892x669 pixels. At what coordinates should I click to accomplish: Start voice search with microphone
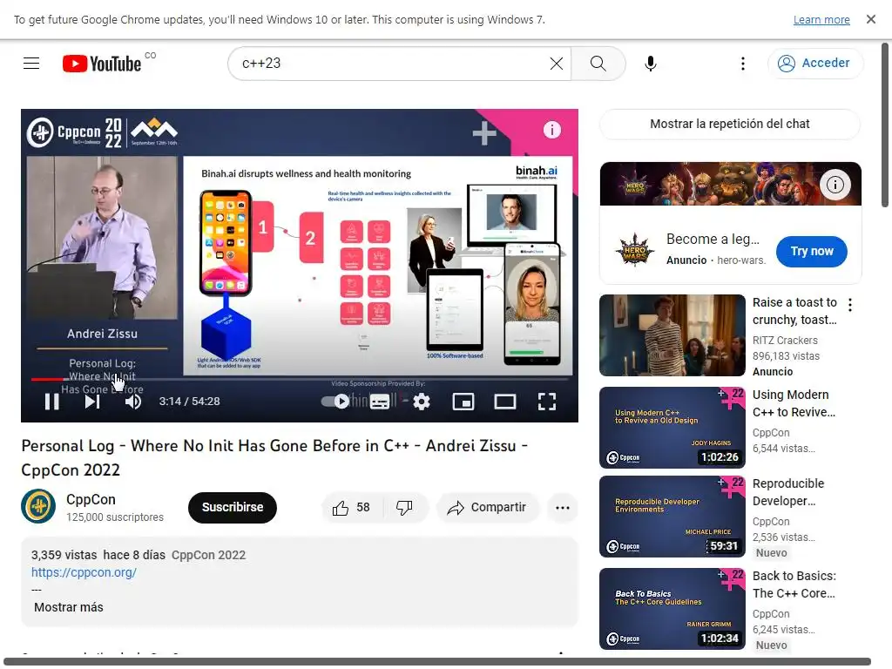point(650,63)
